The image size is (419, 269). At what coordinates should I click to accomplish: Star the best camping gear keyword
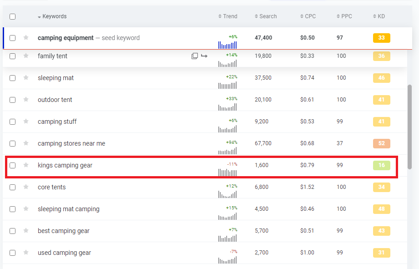point(26,230)
